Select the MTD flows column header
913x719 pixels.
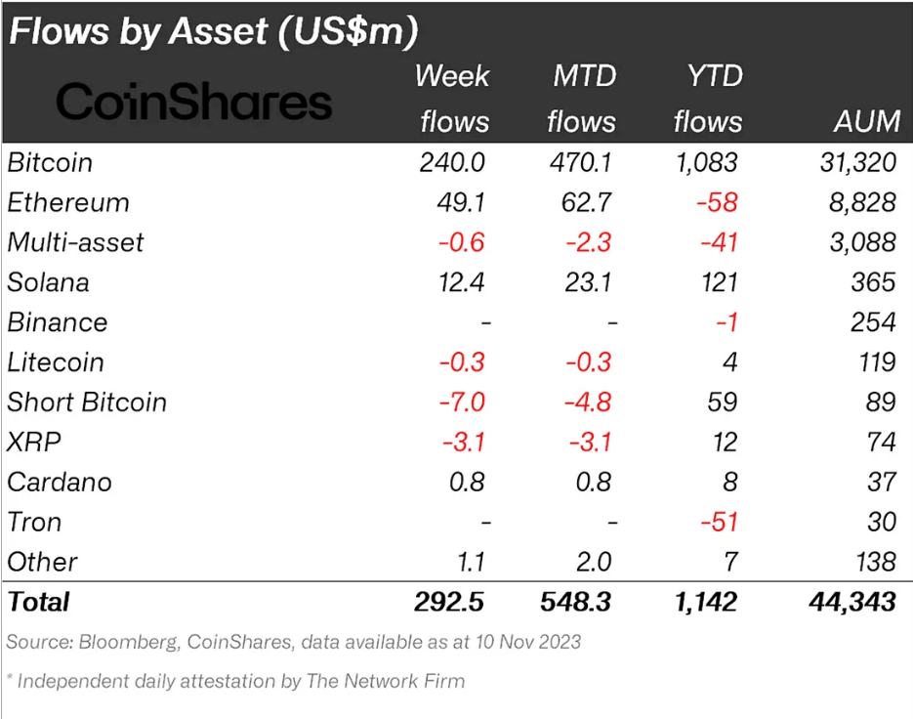pyautogui.click(x=582, y=99)
